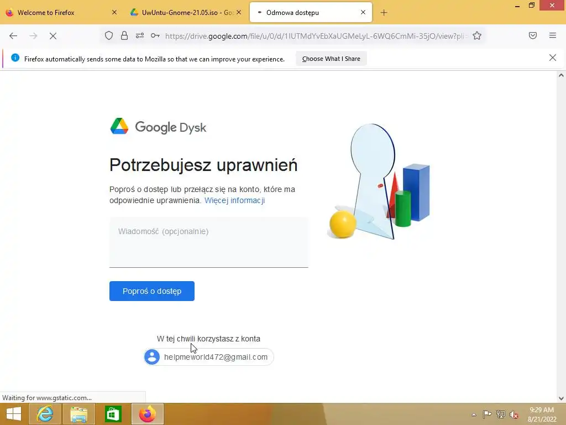566x425 pixels.
Task: Launch Internet Explorer from taskbar
Action: pos(45,414)
